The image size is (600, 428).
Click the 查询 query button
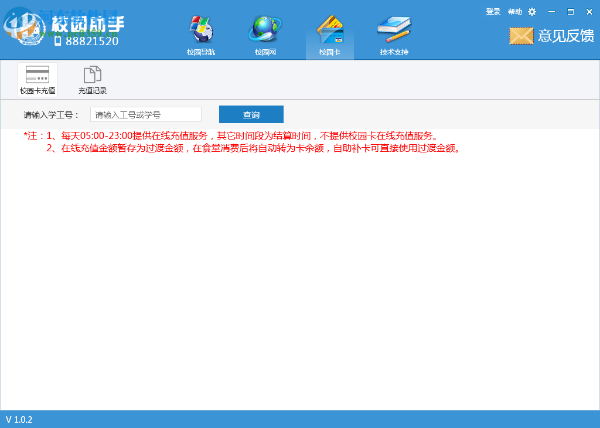(x=251, y=114)
